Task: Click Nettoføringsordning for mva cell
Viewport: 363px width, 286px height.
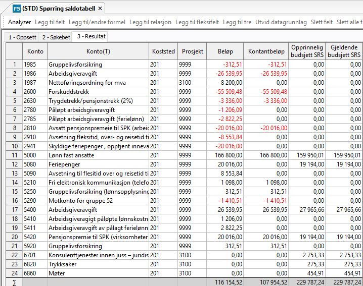Action: click(x=98, y=83)
